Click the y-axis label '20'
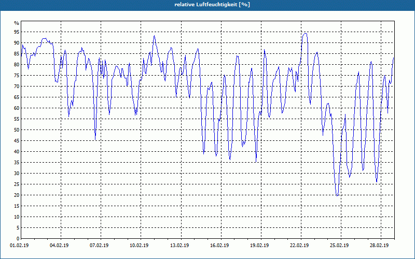The width and height of the screenshot is (415, 259). pyautogui.click(x=17, y=195)
